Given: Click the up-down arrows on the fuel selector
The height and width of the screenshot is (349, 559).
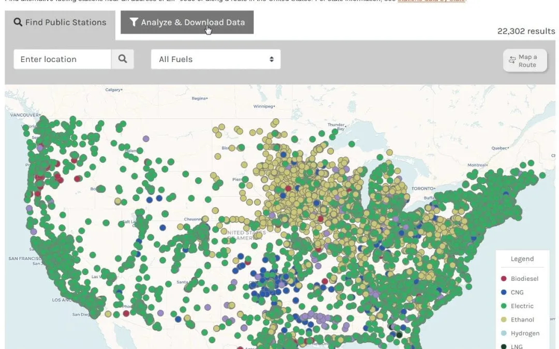Looking at the screenshot, I should (272, 59).
